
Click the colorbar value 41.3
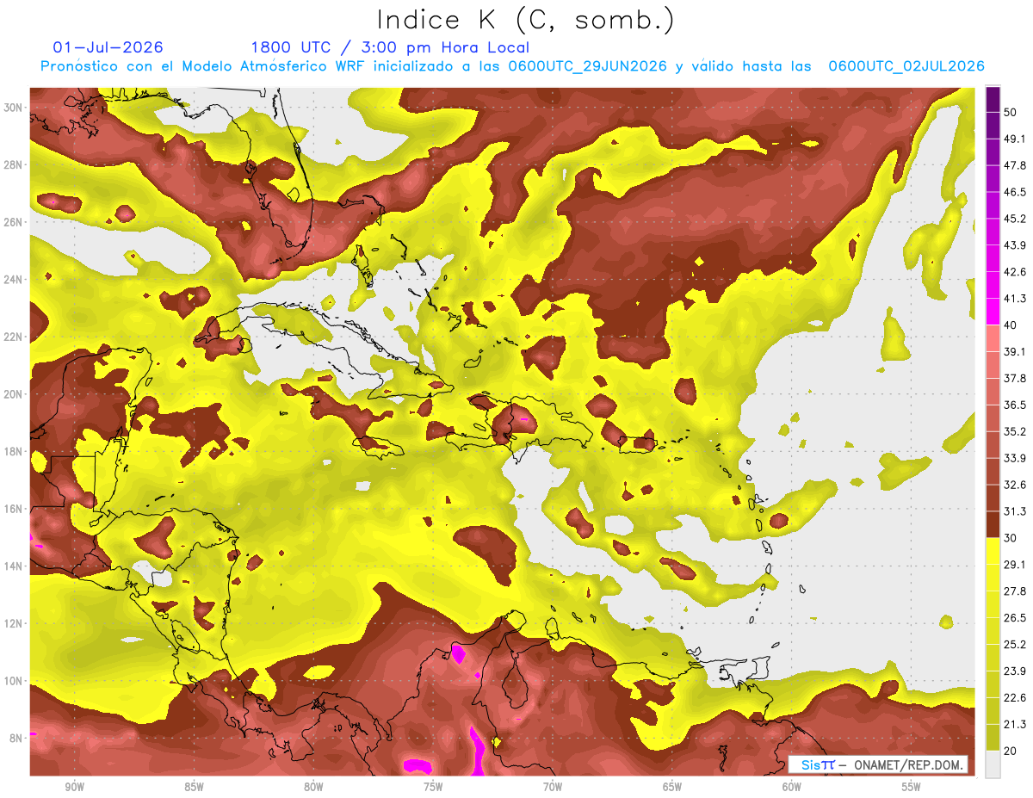click(1014, 299)
